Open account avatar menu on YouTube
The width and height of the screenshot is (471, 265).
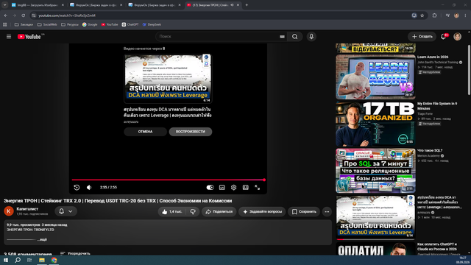pos(457,37)
